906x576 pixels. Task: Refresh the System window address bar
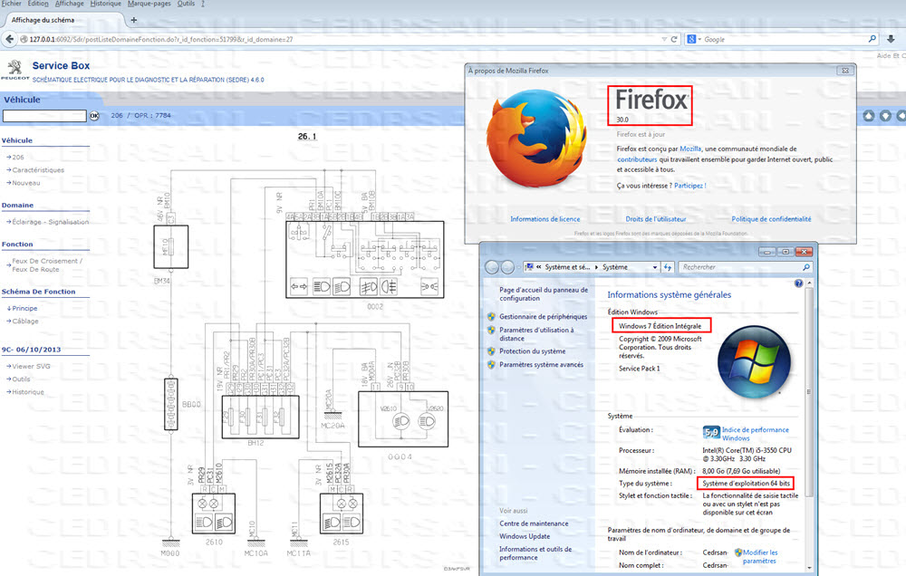(x=668, y=267)
